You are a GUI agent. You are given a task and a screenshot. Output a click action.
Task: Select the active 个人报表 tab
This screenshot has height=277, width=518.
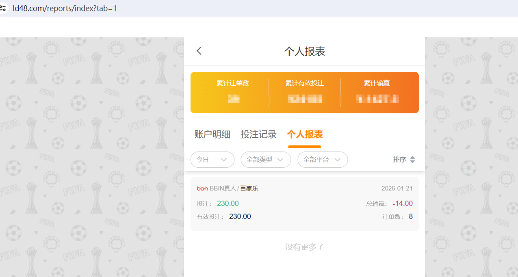[x=304, y=134]
